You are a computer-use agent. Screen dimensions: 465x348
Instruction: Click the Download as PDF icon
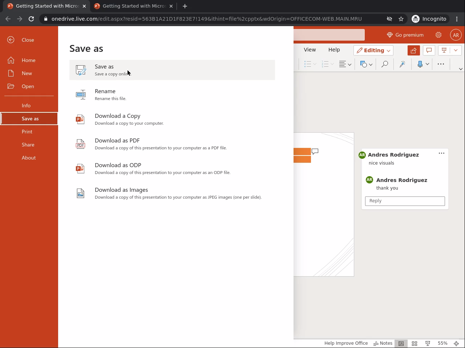pos(80,144)
